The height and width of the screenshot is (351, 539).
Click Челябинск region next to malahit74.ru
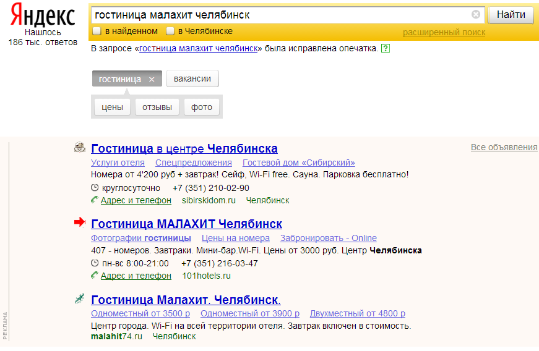point(175,337)
